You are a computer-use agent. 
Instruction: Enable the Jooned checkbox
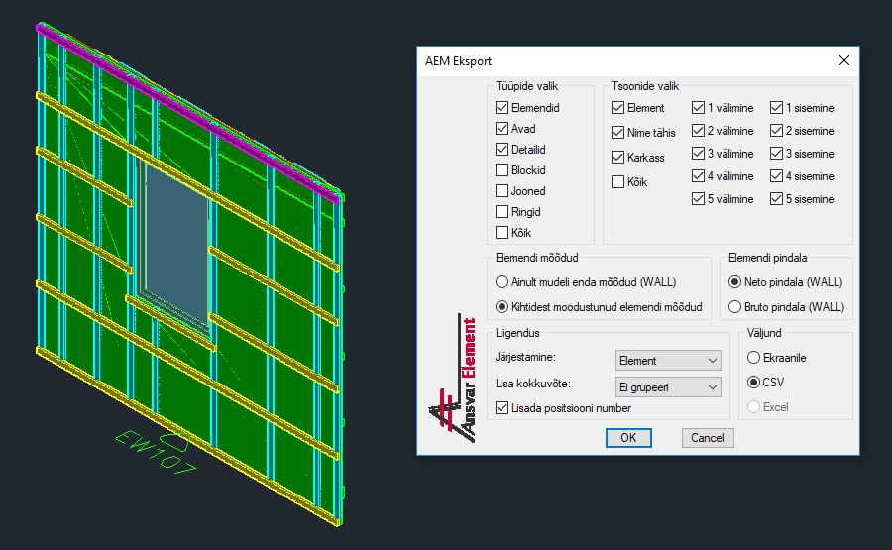pos(502,191)
